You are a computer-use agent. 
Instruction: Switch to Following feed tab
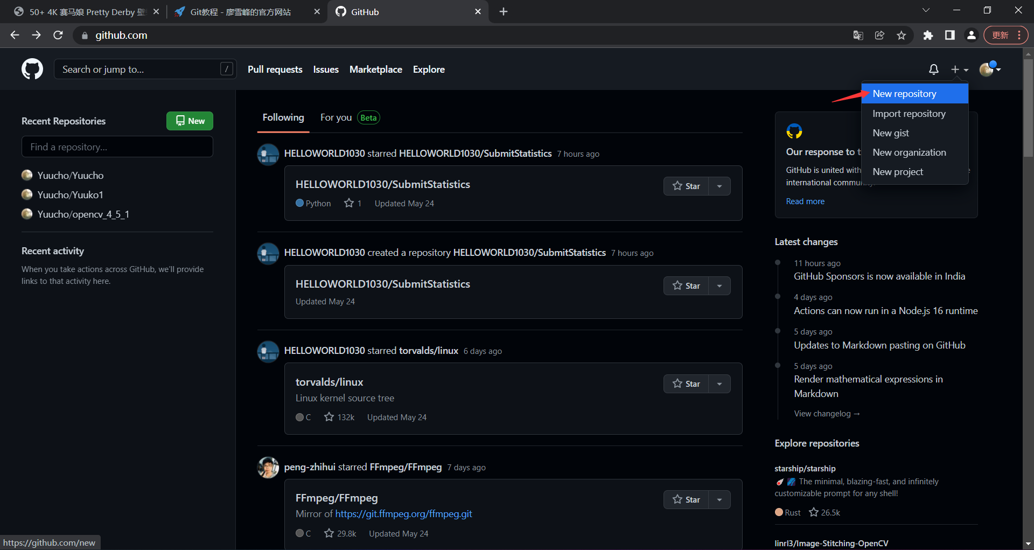click(x=283, y=117)
